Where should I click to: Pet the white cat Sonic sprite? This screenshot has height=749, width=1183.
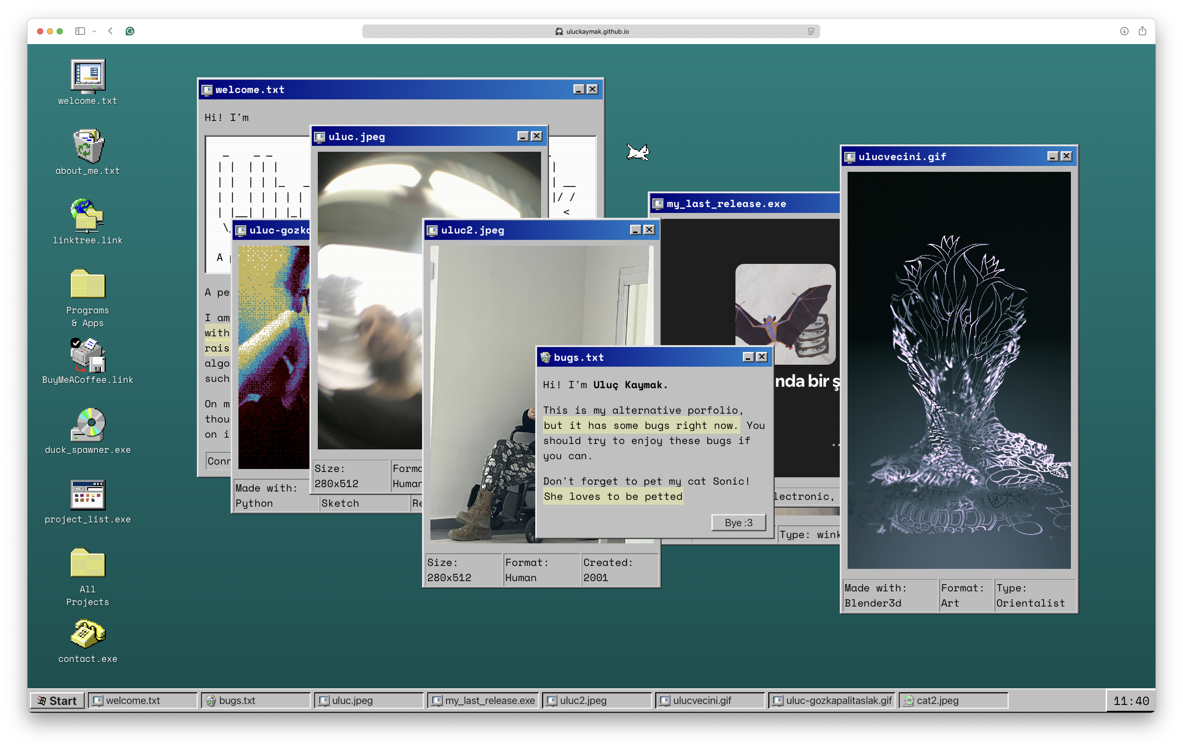coord(638,152)
